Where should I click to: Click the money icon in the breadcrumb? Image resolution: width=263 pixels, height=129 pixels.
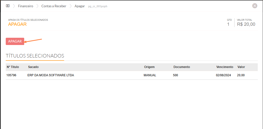click(8, 6)
